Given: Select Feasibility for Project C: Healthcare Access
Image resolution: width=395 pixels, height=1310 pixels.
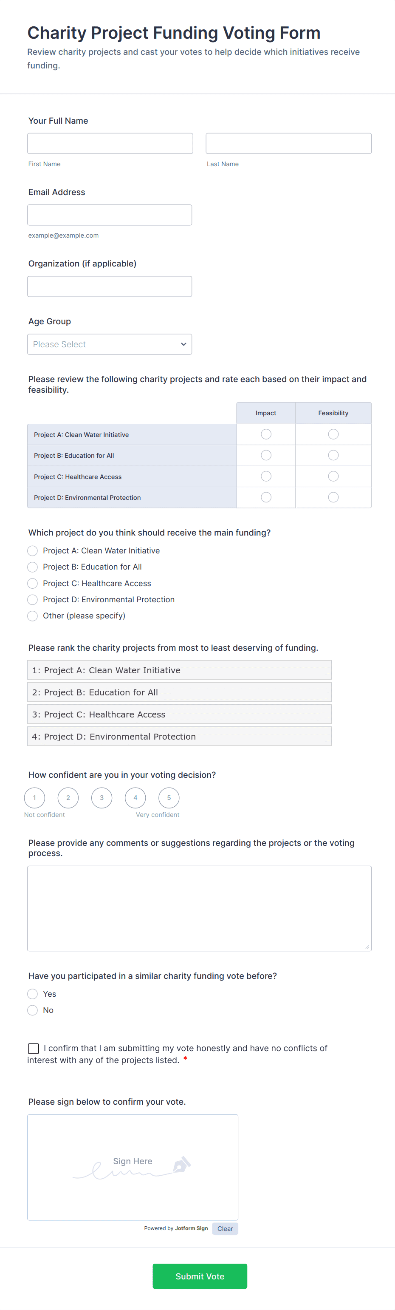Looking at the screenshot, I should (333, 476).
